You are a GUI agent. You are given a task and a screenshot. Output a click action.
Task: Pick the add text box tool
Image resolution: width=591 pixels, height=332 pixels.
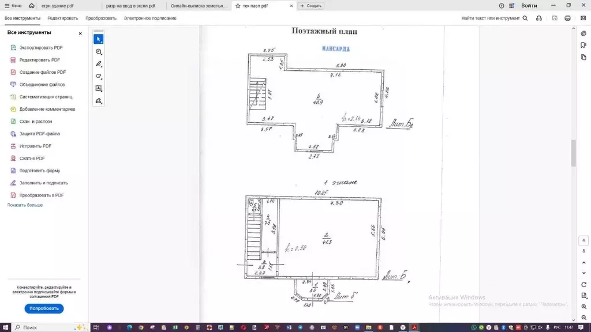click(x=98, y=88)
